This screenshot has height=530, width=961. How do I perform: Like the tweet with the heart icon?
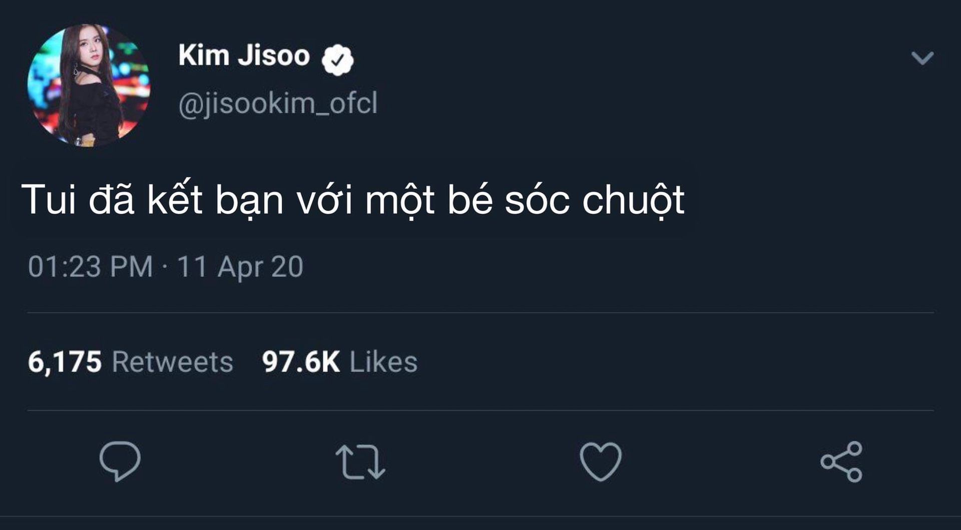tap(601, 461)
